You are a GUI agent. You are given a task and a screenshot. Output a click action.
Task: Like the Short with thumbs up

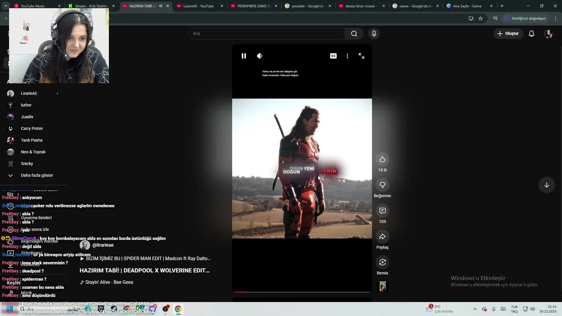point(382,159)
